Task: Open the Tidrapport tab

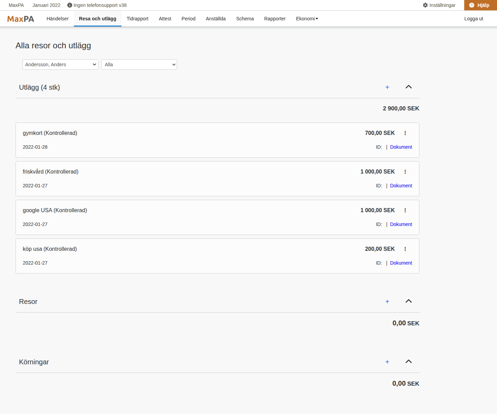Action: [137, 19]
